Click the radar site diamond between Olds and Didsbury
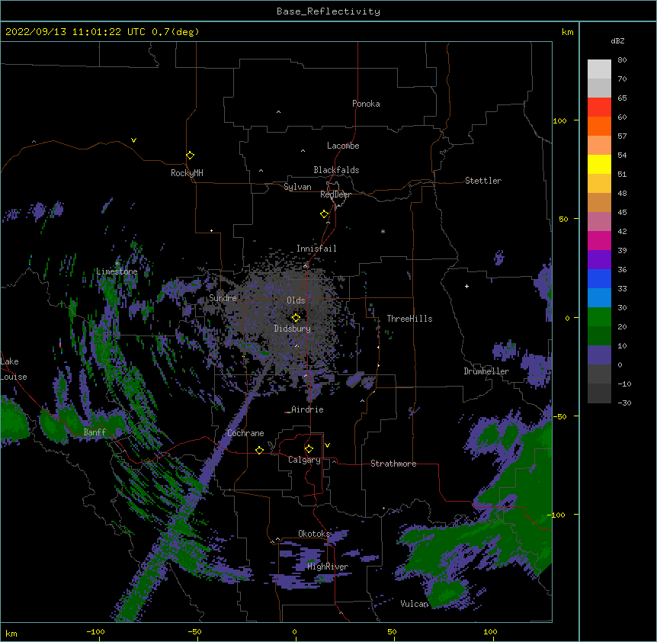657x642 pixels. pyautogui.click(x=296, y=318)
